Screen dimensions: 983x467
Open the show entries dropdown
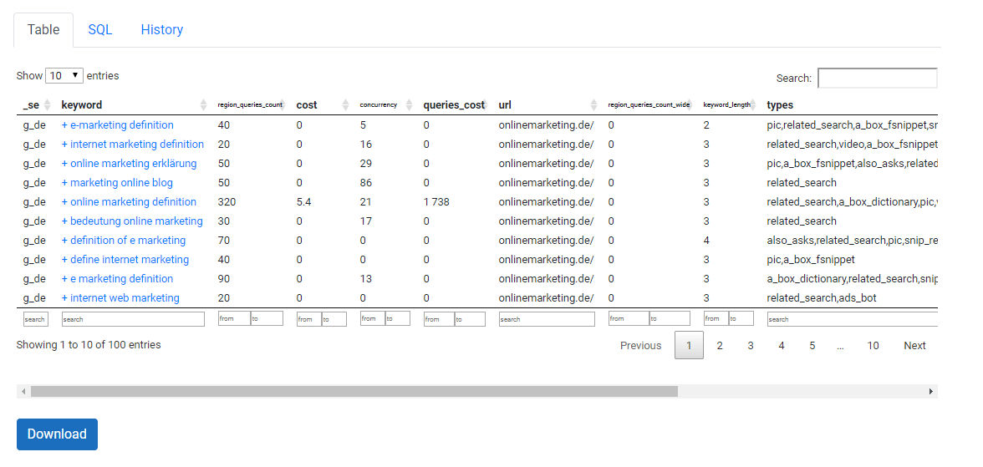(64, 76)
